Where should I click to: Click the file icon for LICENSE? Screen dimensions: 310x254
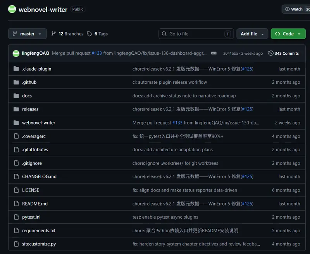pos(16,190)
